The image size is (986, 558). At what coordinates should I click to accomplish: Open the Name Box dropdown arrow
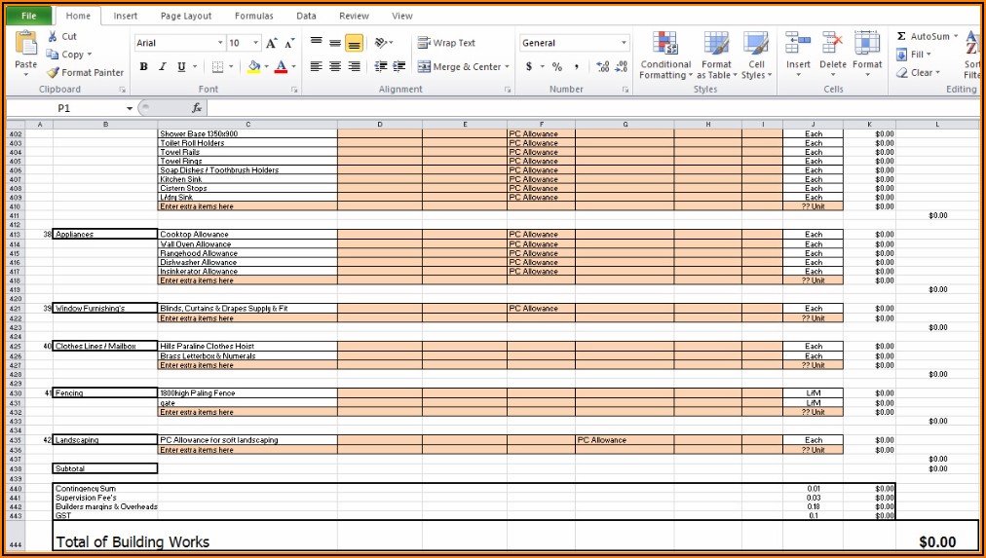pyautogui.click(x=129, y=108)
